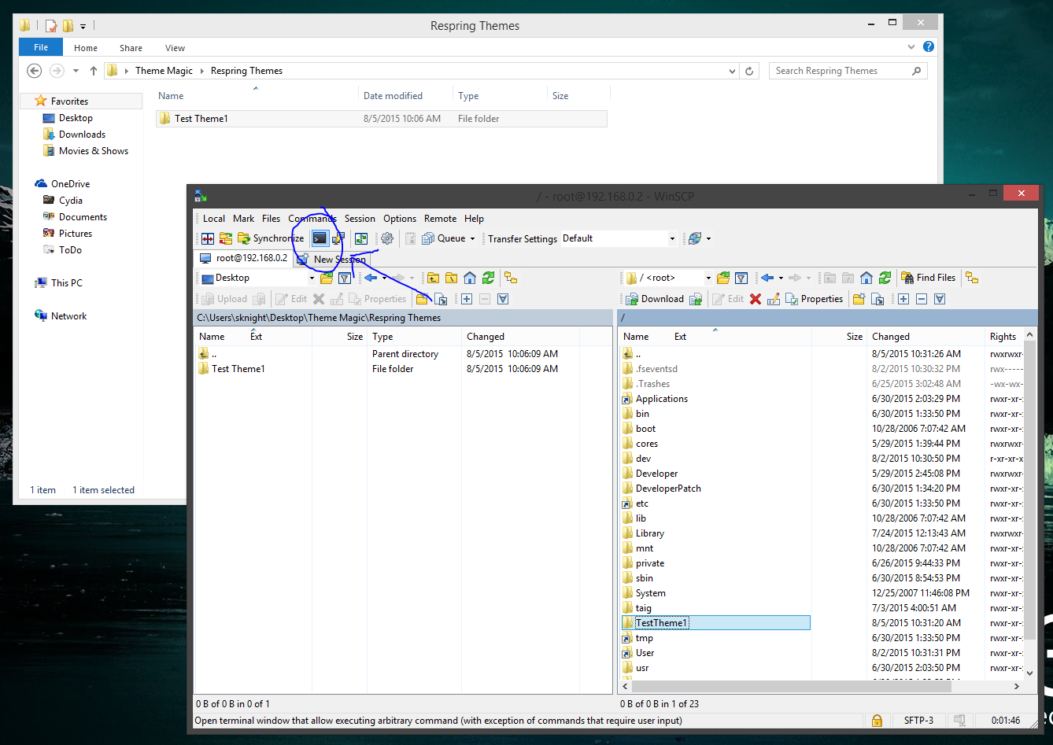Expand the Queue dropdown arrow
Viewport: 1053px width, 745px height.
(x=472, y=238)
